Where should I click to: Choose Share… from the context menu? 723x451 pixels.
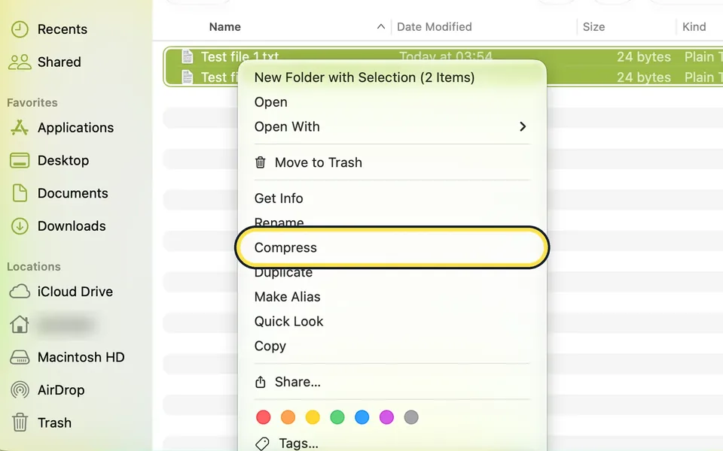pyautogui.click(x=297, y=382)
